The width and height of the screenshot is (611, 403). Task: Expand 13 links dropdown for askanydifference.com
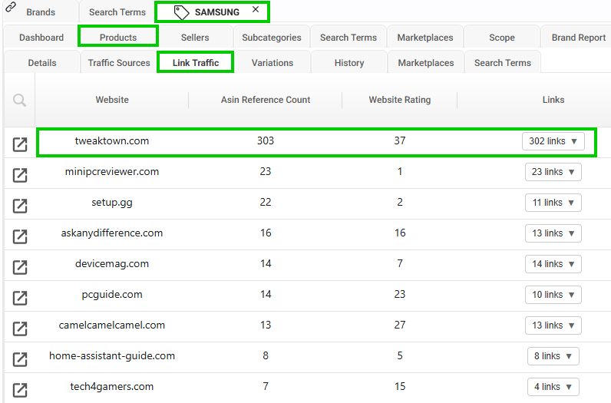pos(553,233)
